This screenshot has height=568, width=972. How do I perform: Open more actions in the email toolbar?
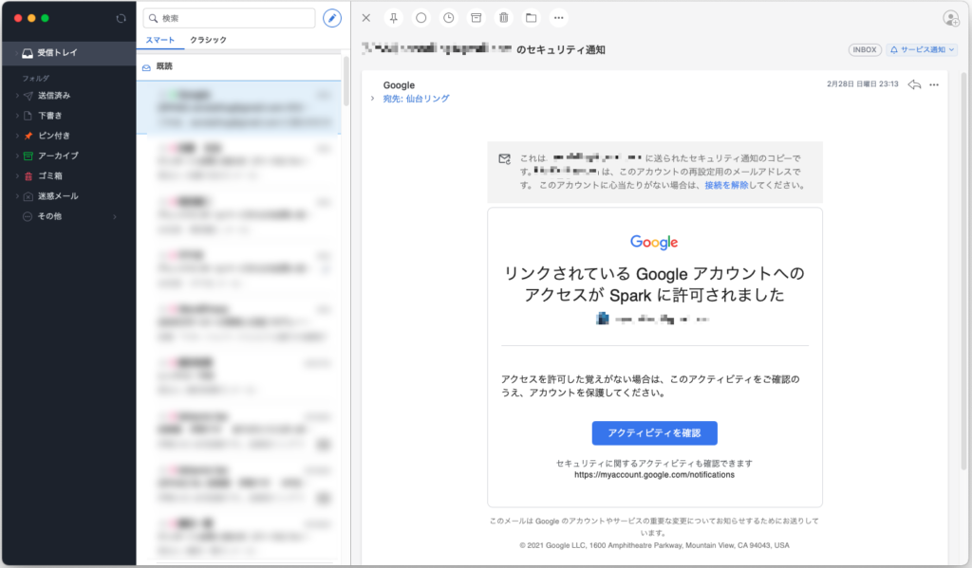point(558,18)
